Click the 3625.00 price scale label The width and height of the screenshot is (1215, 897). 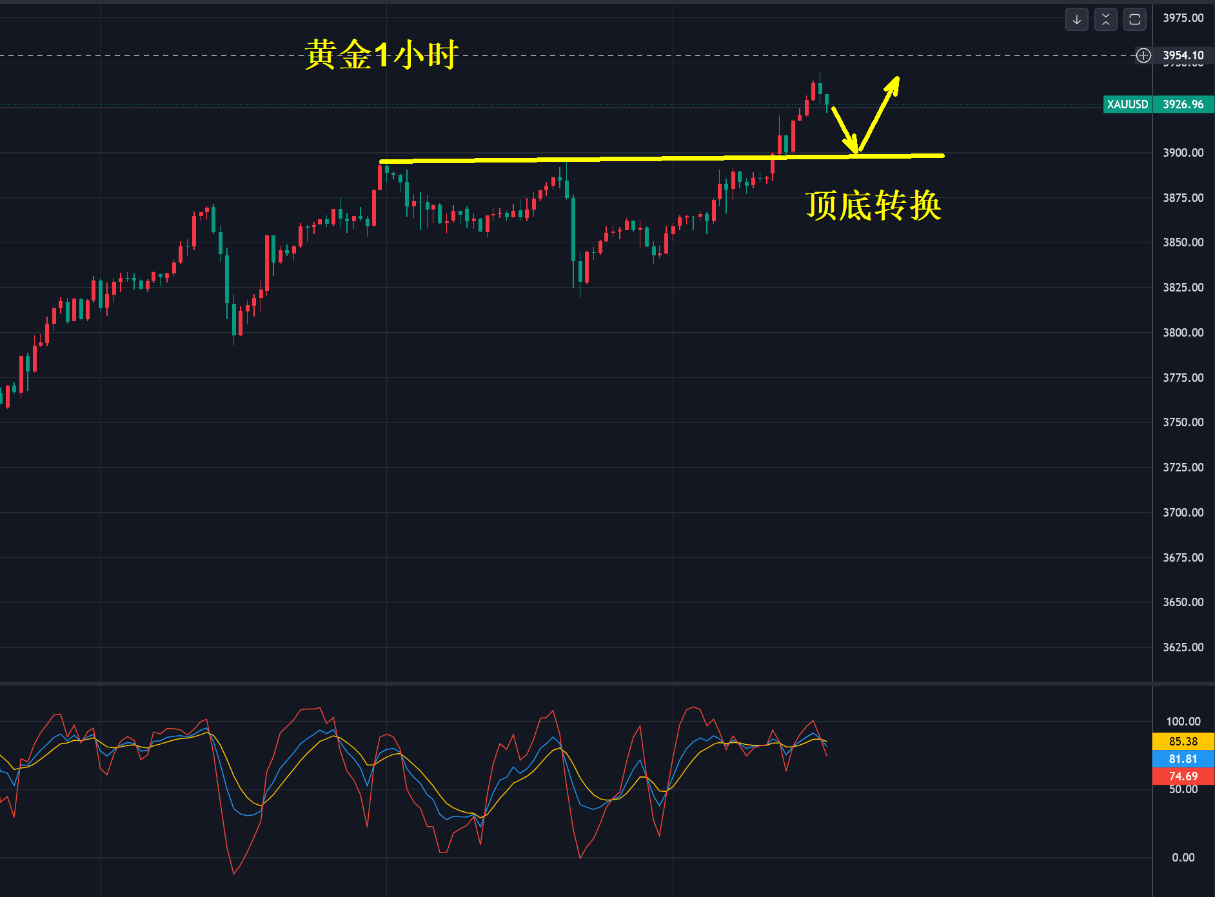click(1183, 647)
